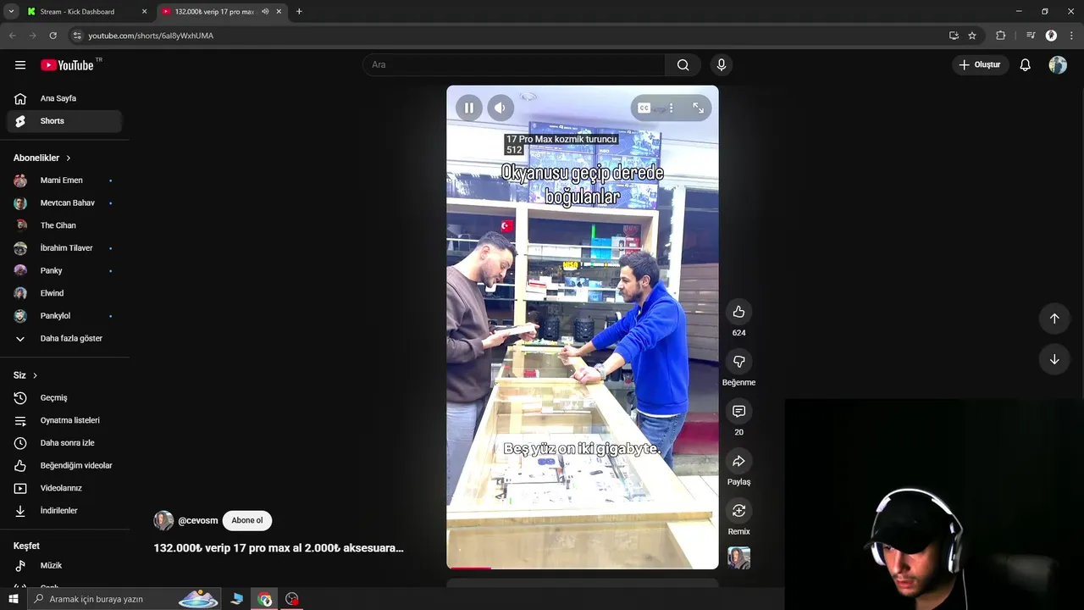Share the Short via Paylaş
The width and height of the screenshot is (1084, 610).
coord(738,461)
